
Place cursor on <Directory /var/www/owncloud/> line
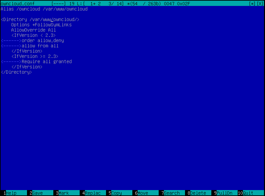click(40, 19)
